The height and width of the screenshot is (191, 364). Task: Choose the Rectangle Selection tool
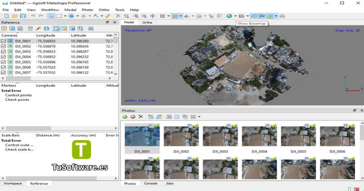click(x=59, y=16)
